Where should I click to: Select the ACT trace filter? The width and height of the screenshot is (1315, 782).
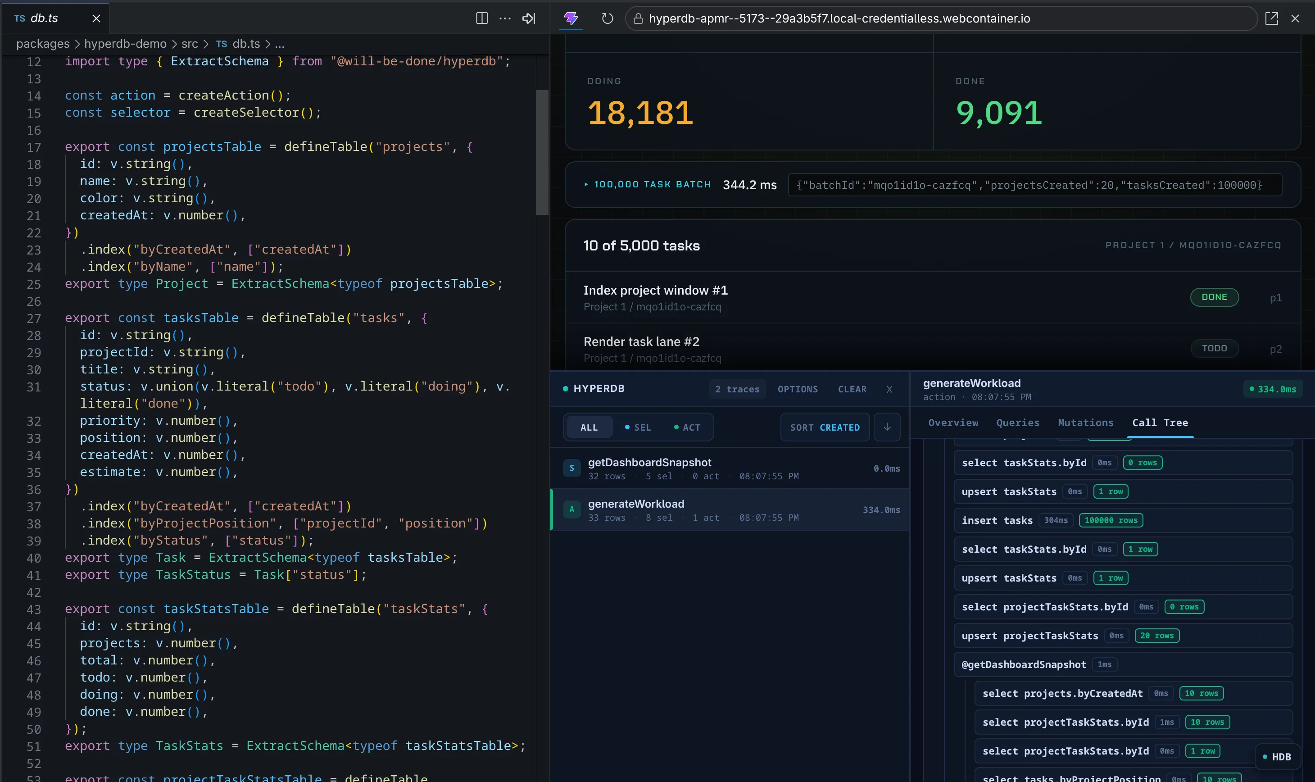pos(687,427)
